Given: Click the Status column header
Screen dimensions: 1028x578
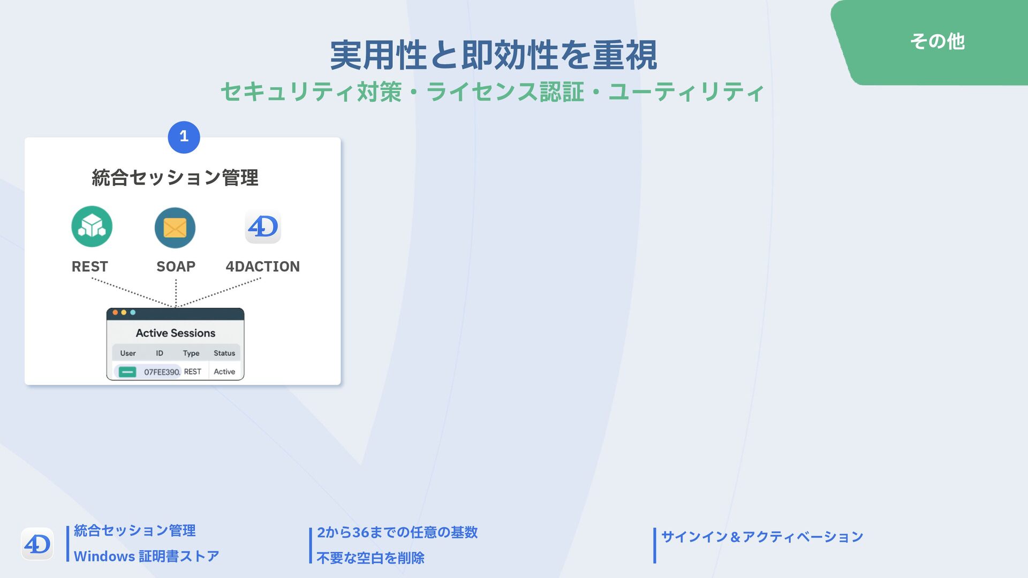Looking at the screenshot, I should 224,353.
